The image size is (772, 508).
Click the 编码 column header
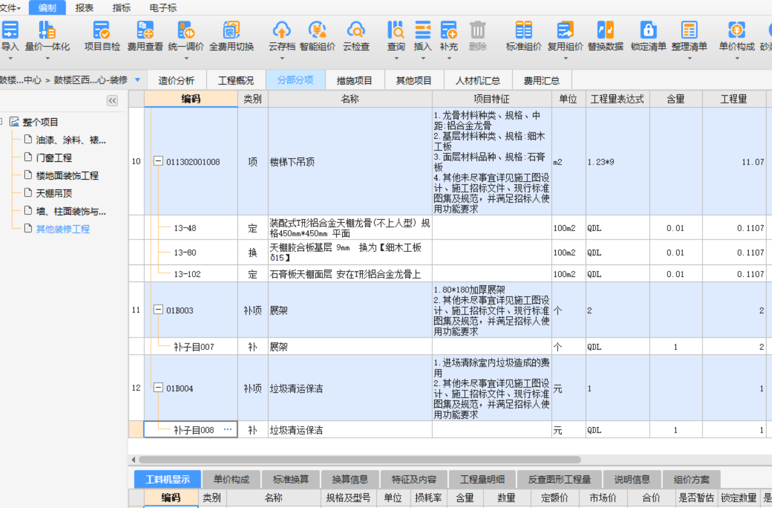click(x=191, y=99)
